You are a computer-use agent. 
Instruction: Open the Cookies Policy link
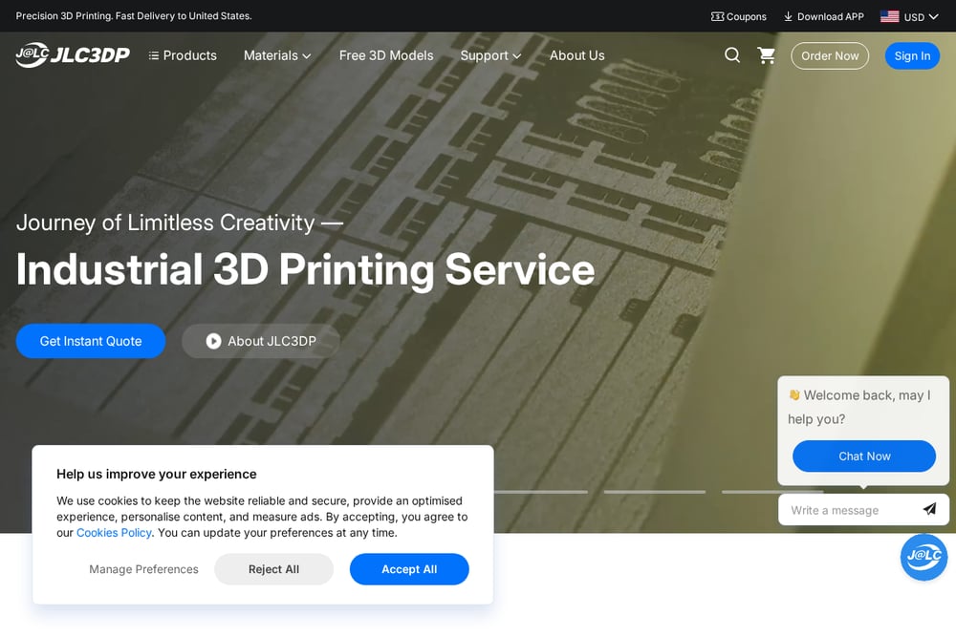(x=114, y=533)
